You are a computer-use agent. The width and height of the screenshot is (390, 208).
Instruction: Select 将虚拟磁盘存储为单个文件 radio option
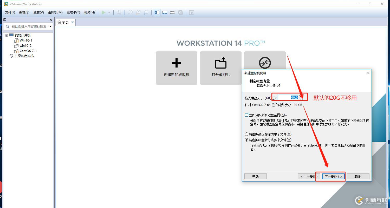(x=247, y=134)
